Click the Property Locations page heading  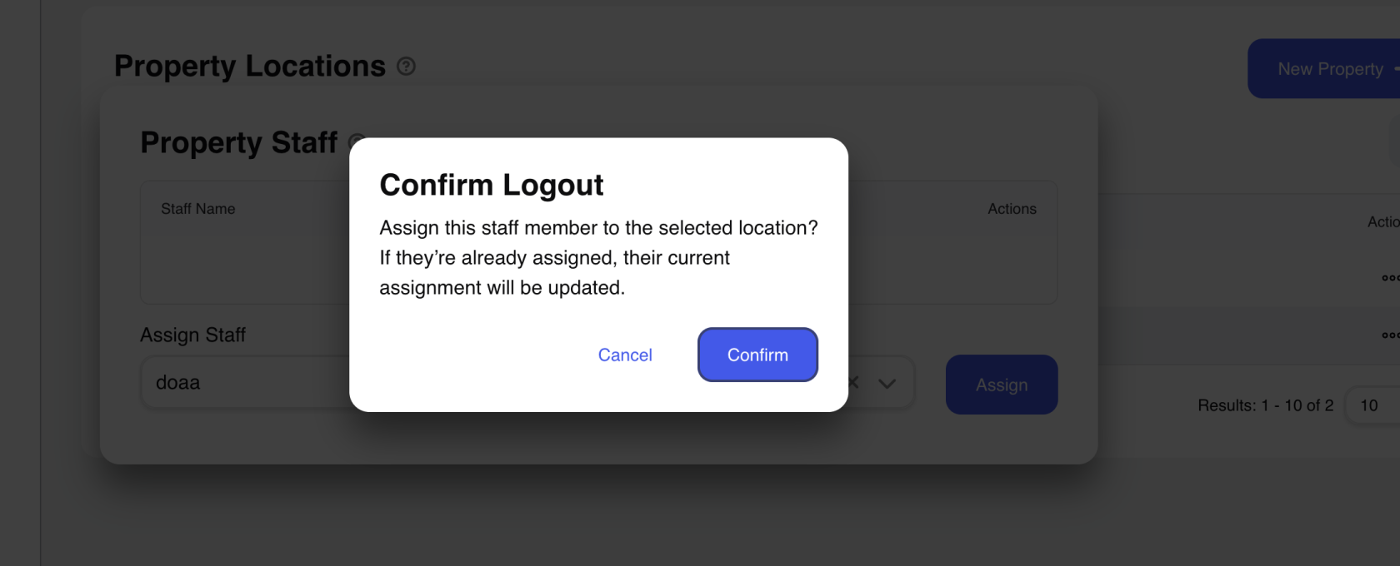pos(250,67)
